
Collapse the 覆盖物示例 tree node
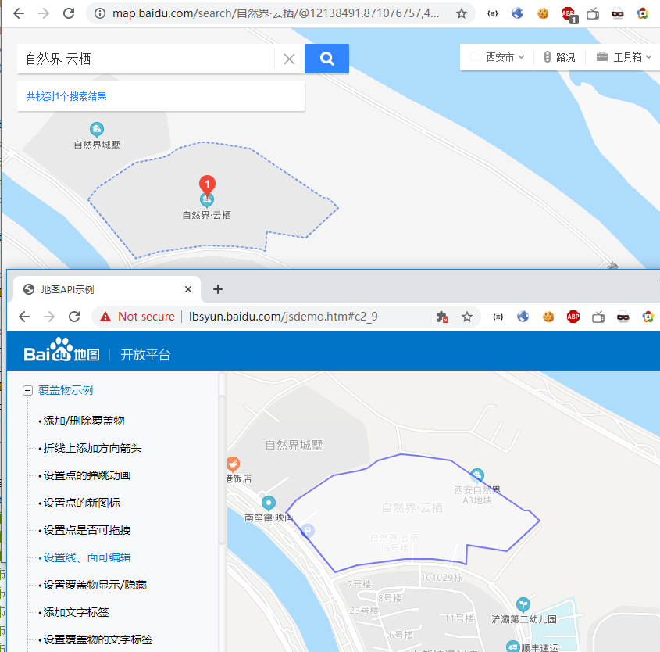27,390
